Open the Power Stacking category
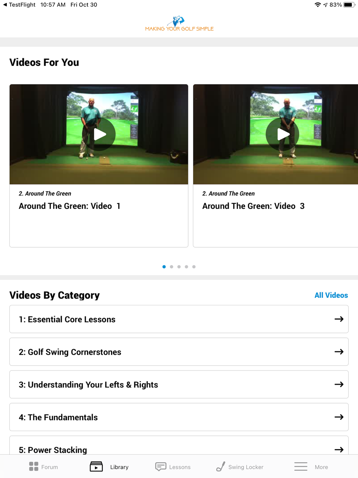Screen dimensions: 358x478 coord(179,445)
